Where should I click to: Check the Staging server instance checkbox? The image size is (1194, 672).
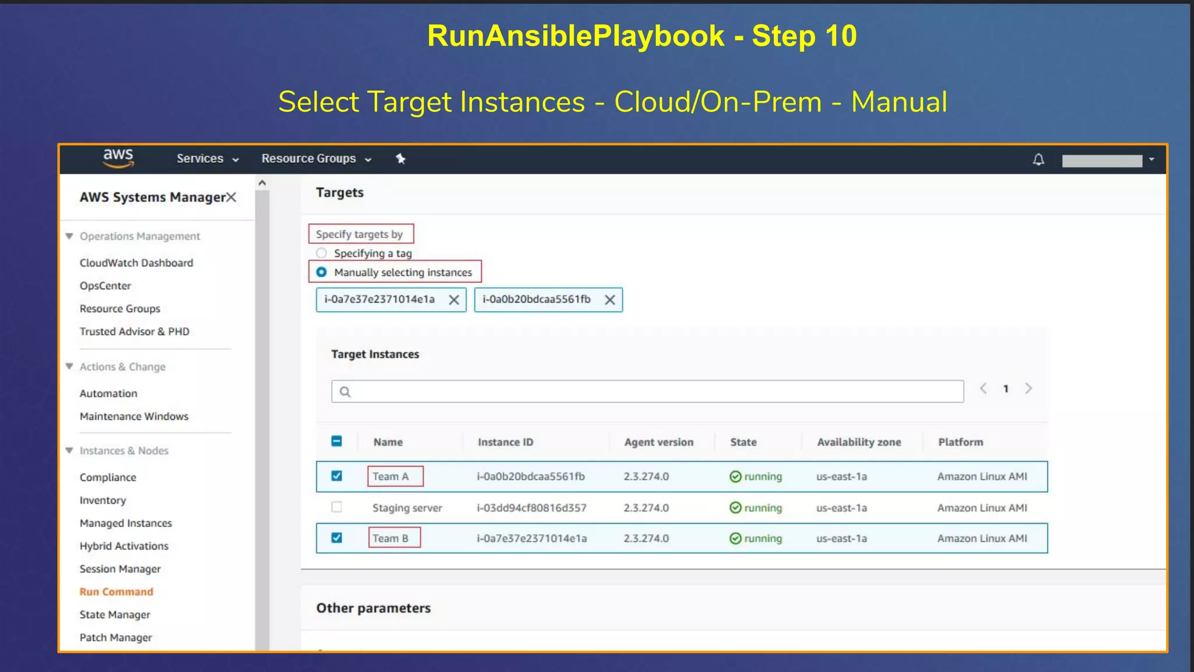pos(336,507)
